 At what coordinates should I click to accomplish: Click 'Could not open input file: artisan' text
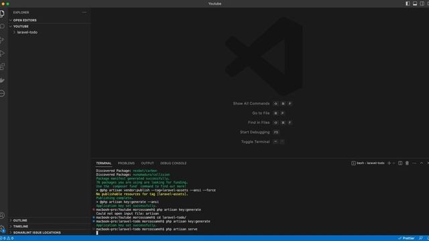[x=127, y=214]
